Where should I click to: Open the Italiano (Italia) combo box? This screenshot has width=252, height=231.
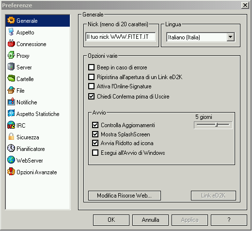pos(201,37)
